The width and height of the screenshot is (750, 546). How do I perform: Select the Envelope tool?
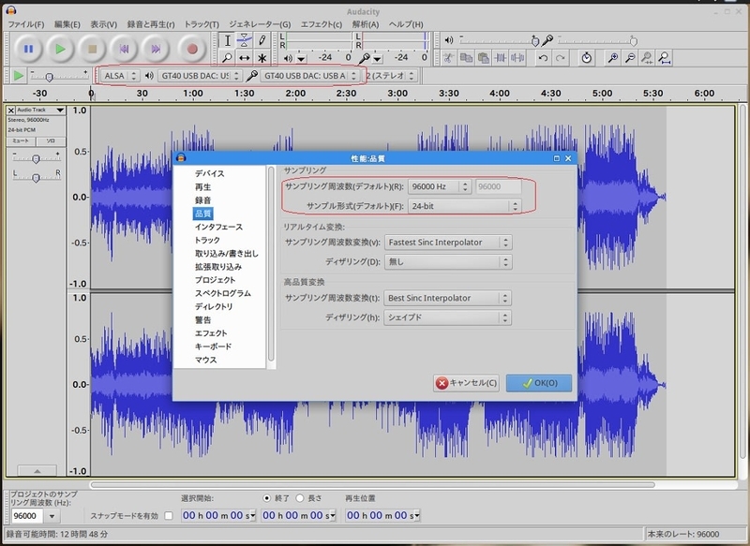pyautogui.click(x=245, y=40)
